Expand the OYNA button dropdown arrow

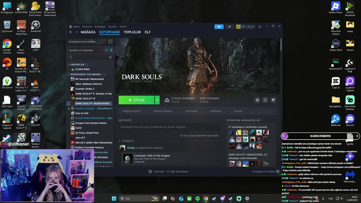(x=157, y=100)
